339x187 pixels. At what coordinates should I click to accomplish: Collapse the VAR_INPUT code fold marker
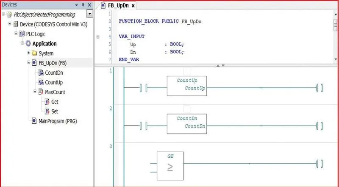[x=98, y=37]
